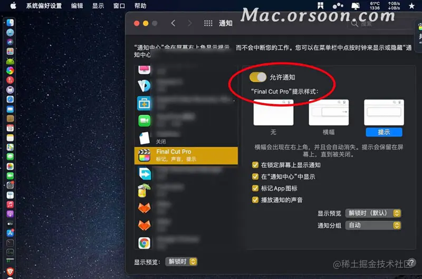Viewport: 422px width, 279px height.
Task: Open the App Store Dock icon
Action: (x=10, y=233)
